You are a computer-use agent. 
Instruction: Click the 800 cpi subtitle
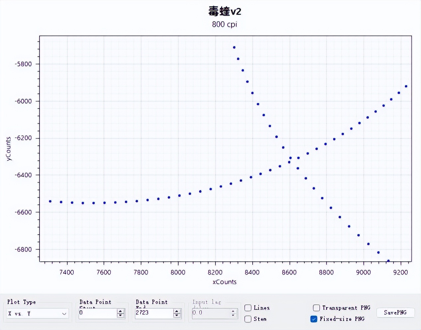pos(224,24)
